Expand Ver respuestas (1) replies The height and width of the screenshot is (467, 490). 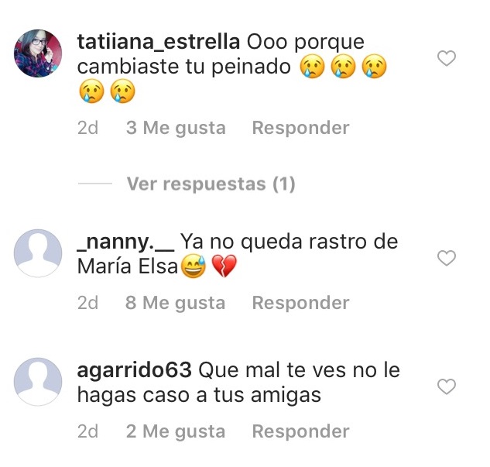pyautogui.click(x=211, y=184)
